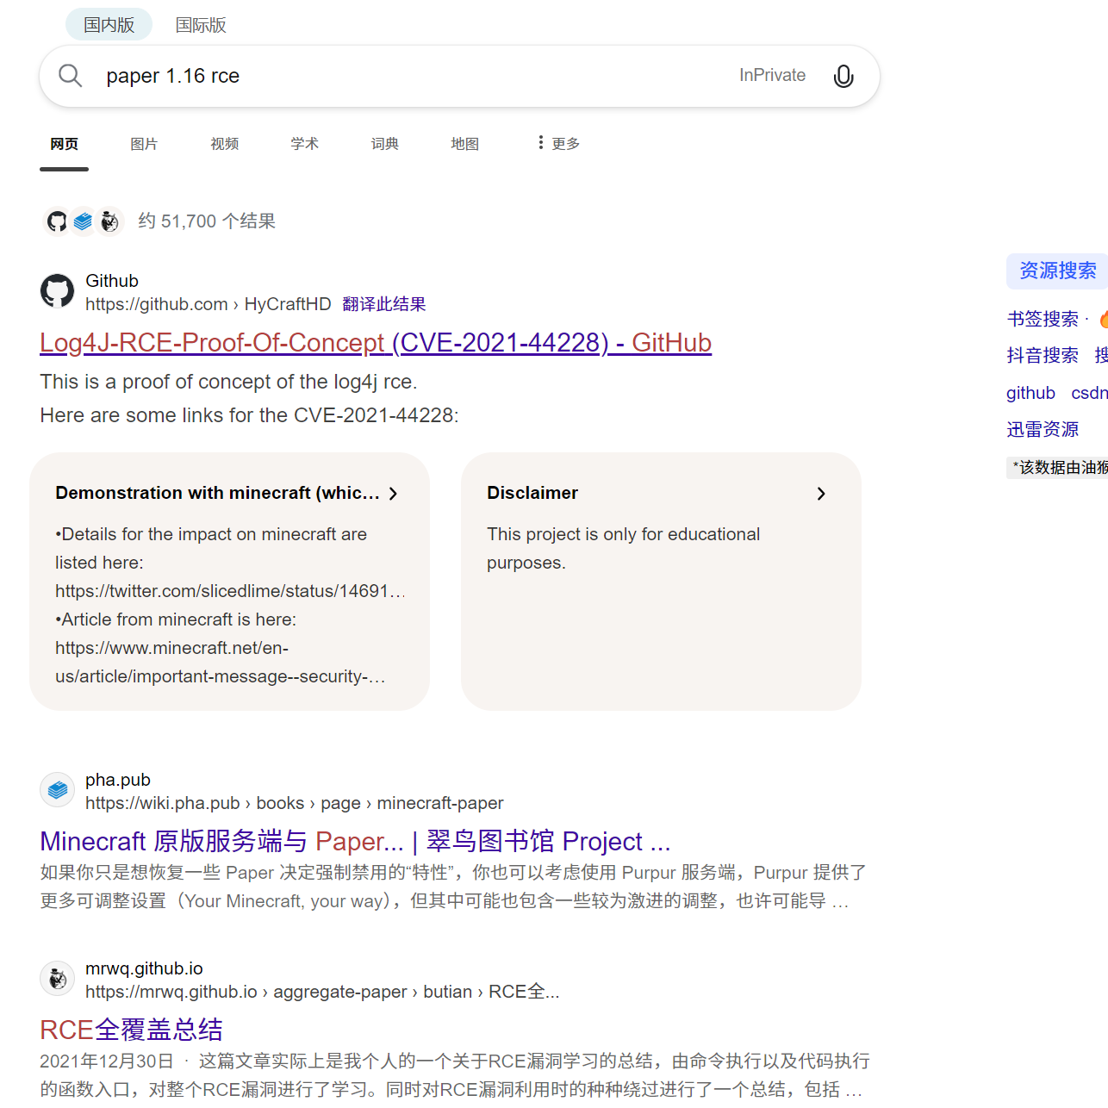Click mrwq.github.io site name text
This screenshot has width=1108, height=1108.
click(x=144, y=968)
